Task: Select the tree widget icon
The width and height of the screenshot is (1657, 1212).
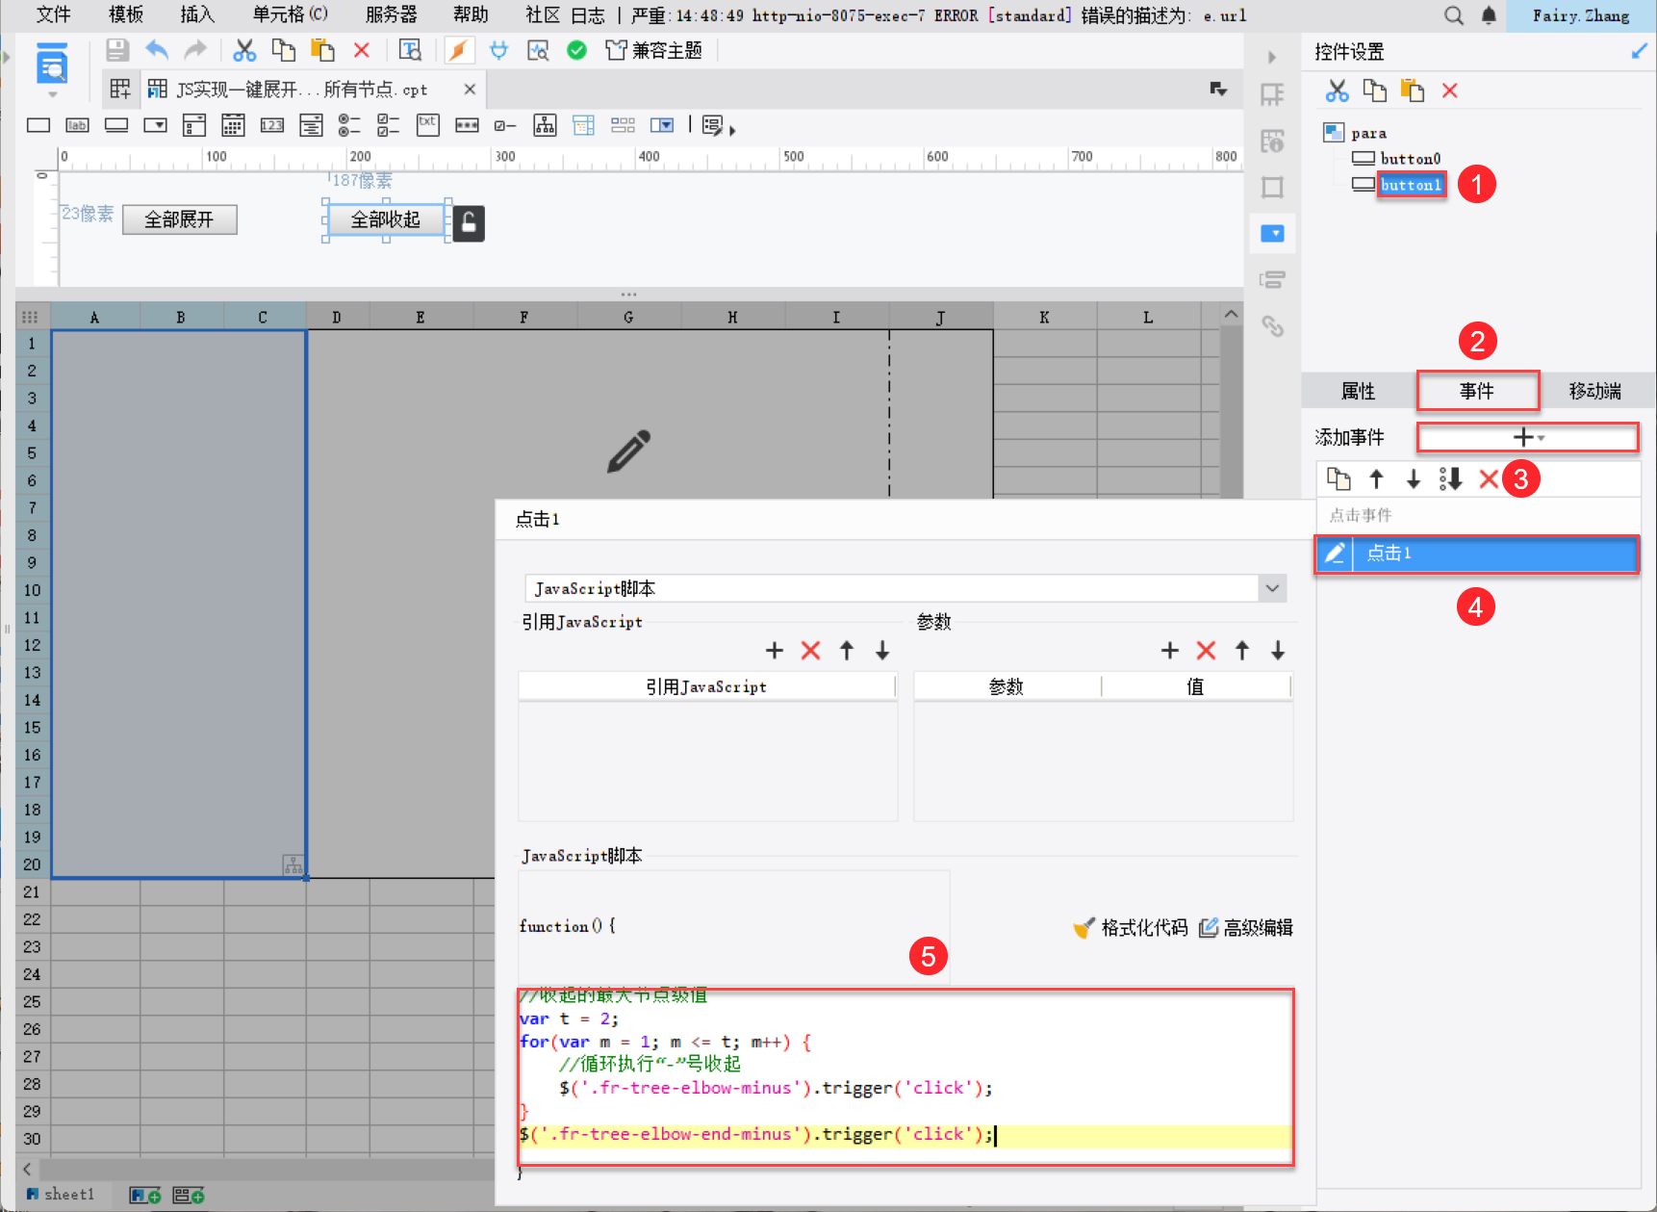Action: pyautogui.click(x=545, y=125)
